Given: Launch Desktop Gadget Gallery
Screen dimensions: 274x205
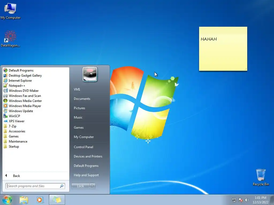Looking at the screenshot, I should coord(25,76).
